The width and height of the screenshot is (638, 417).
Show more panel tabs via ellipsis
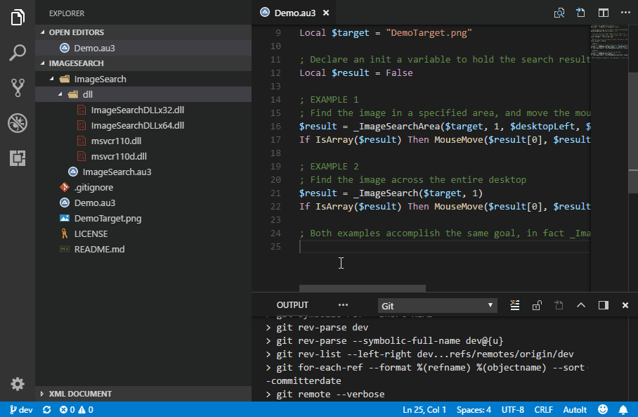pos(343,305)
